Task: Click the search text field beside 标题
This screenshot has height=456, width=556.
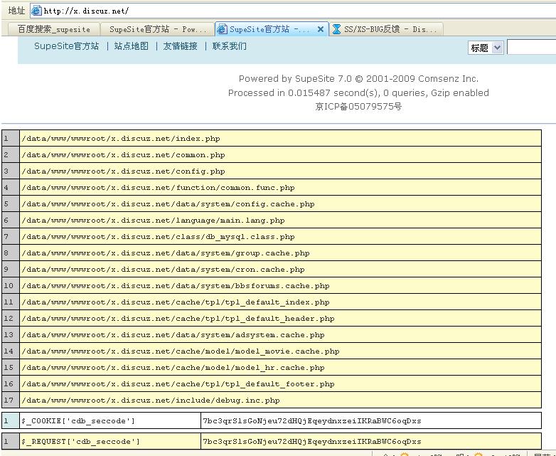Action: pos(532,48)
